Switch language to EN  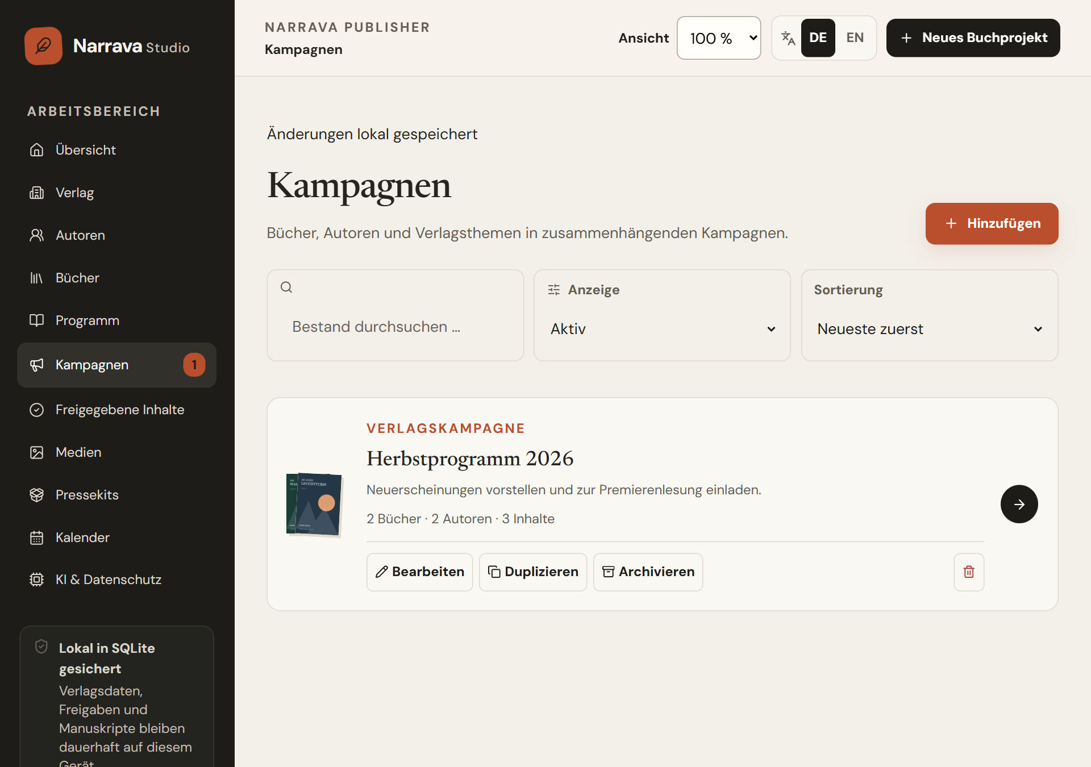(855, 38)
